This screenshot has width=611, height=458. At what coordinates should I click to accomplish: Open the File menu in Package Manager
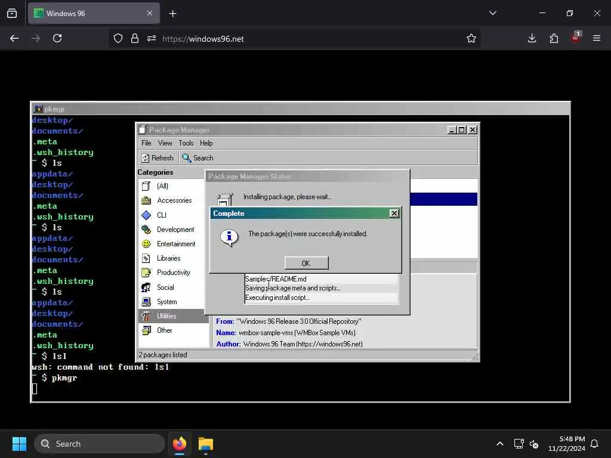click(146, 143)
